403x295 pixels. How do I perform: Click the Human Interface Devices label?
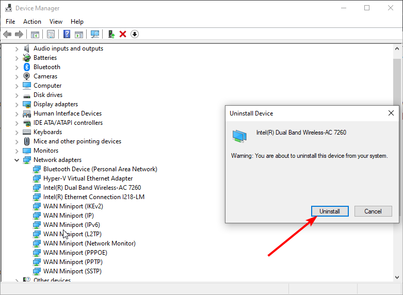tap(68, 113)
